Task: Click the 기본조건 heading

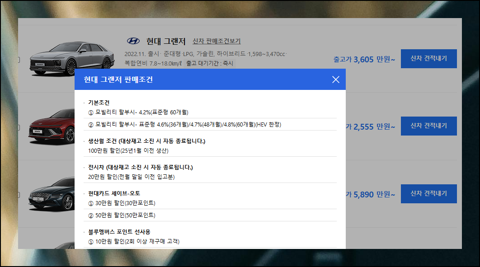Action: [99, 103]
